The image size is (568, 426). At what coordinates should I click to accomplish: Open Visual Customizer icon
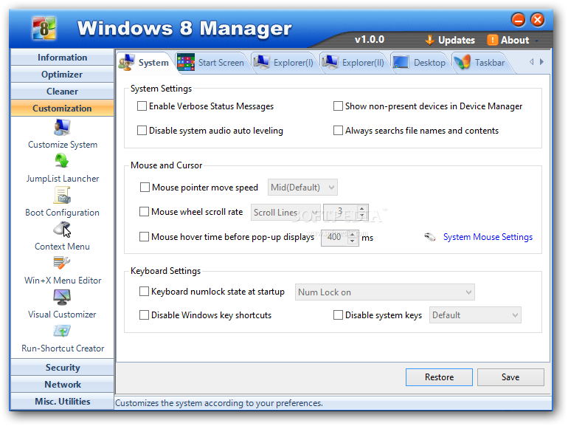click(62, 297)
